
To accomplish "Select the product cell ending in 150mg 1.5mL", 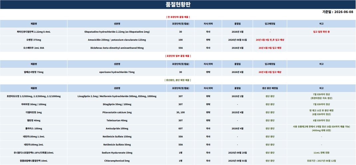I will [34, 137].
